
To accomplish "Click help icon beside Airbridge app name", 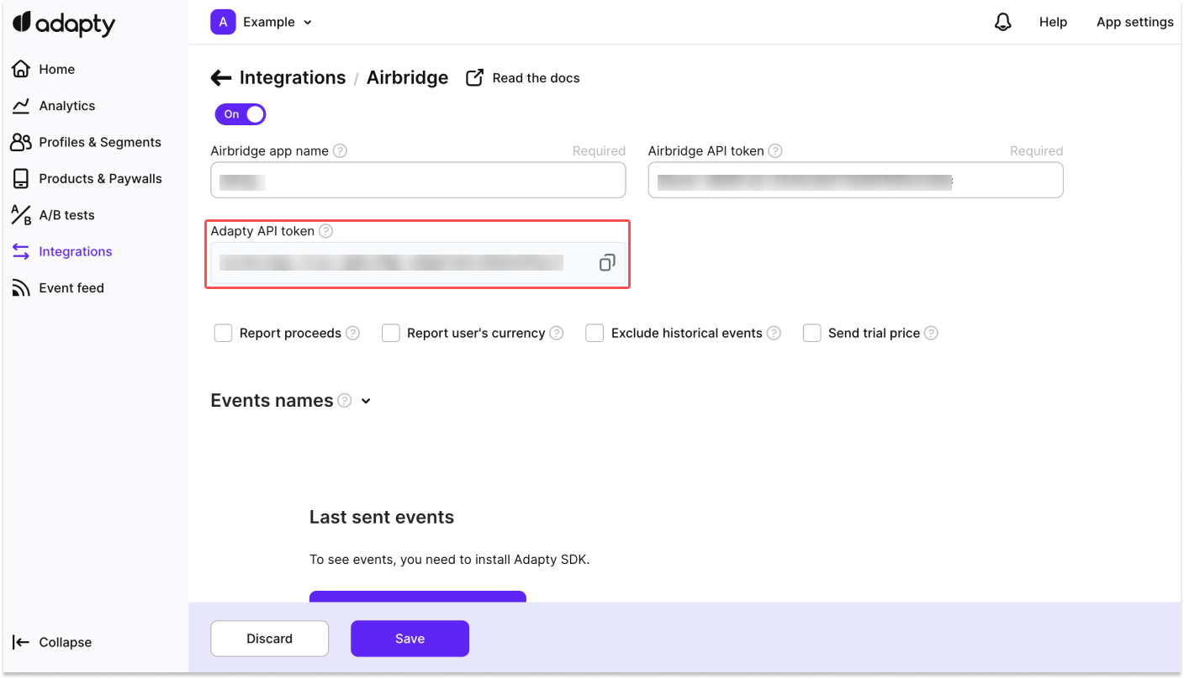I will tap(340, 151).
